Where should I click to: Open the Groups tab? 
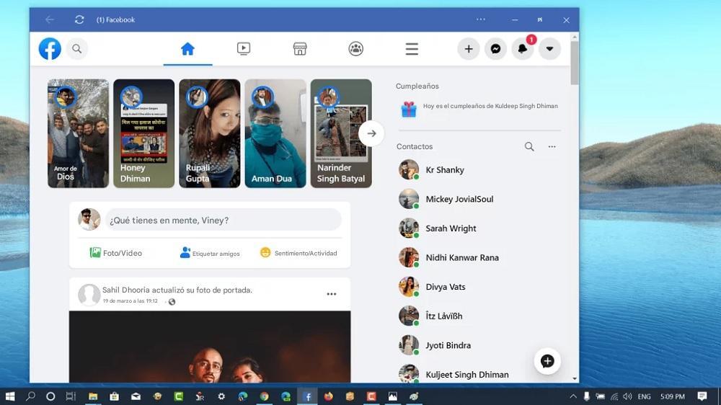355,49
